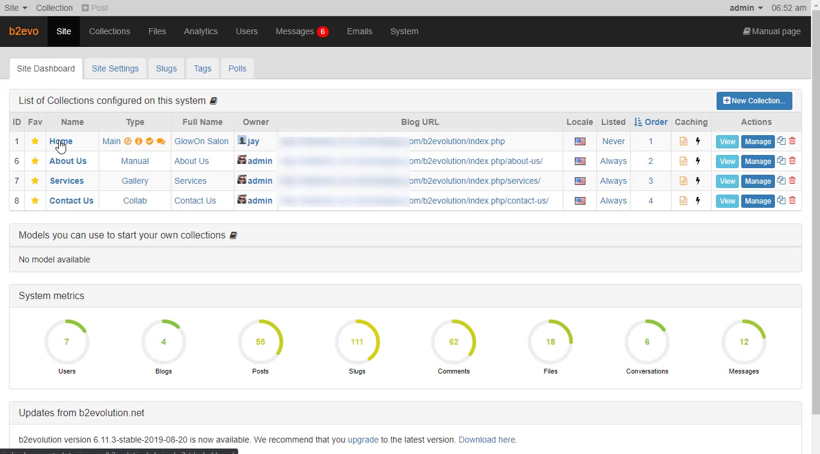Click the US flag locale for Home
This screenshot has height=454, width=820.
tap(580, 142)
